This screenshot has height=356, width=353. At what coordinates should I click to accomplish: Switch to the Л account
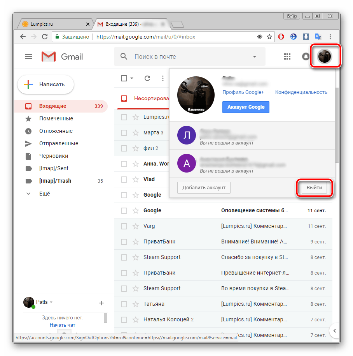pyautogui.click(x=252, y=136)
